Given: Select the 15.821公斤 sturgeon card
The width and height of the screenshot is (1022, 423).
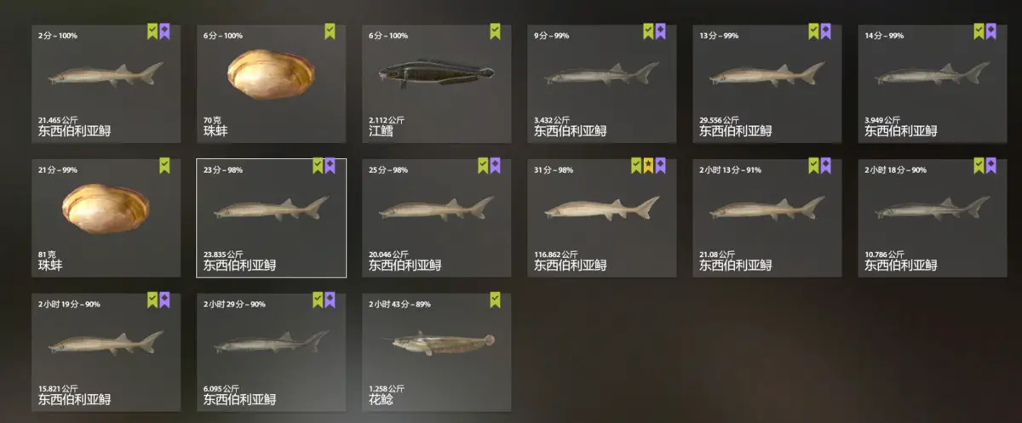Looking at the screenshot, I should (x=106, y=352).
